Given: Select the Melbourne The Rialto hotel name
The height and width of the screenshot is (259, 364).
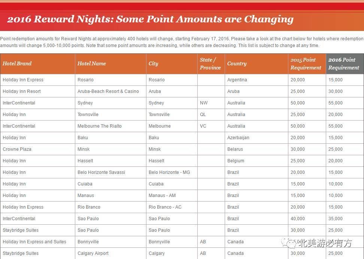Looking at the screenshot, I should tap(100, 126).
